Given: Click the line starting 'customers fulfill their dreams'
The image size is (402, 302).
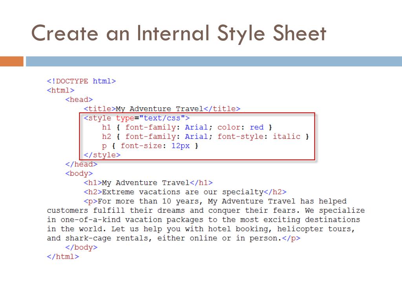Looking at the screenshot, I should coord(206,211).
